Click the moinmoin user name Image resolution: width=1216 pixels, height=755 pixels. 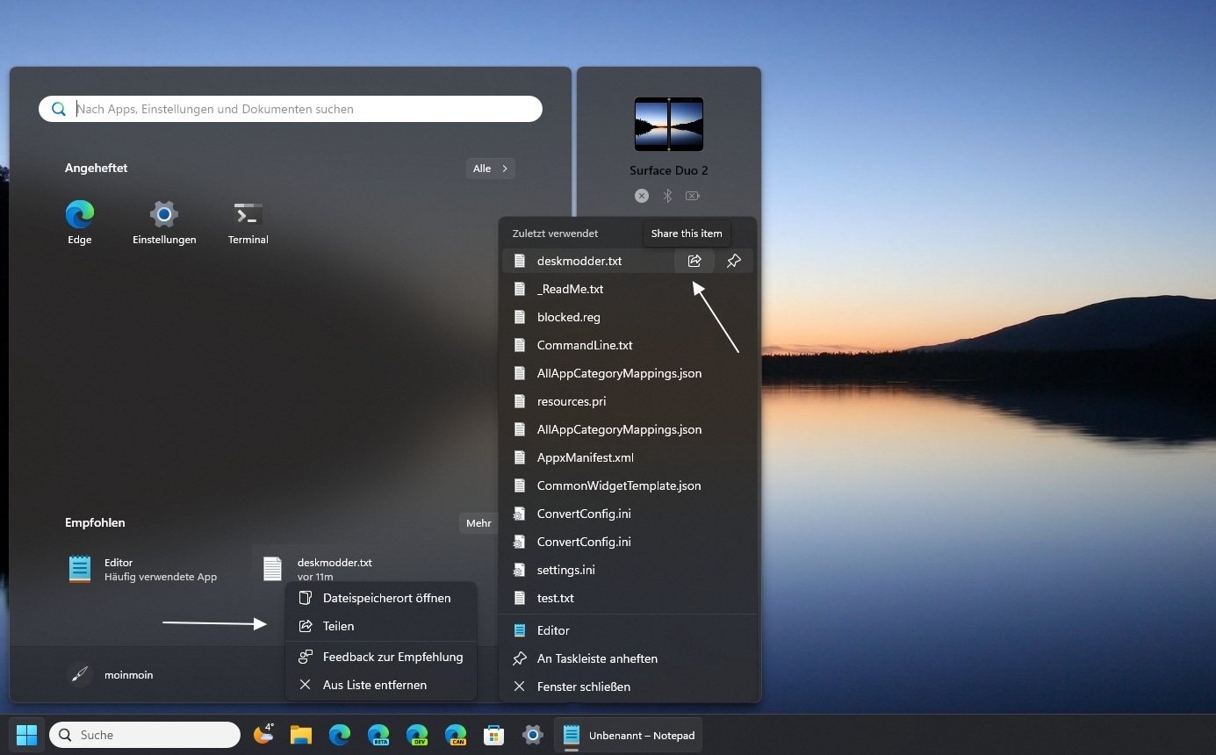pyautogui.click(x=128, y=675)
